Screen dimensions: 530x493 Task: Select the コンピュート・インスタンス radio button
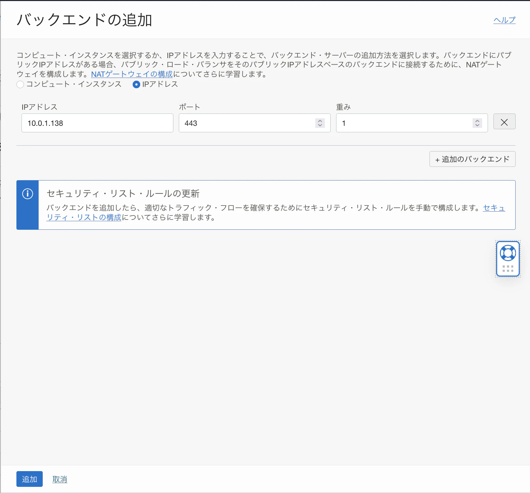pyautogui.click(x=20, y=84)
